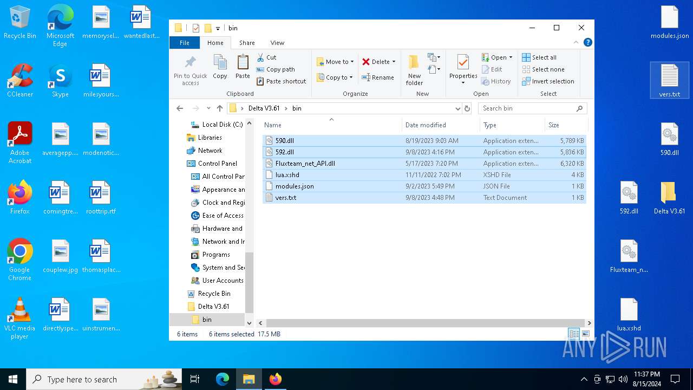Create a New folder from ribbon
This screenshot has height=390, width=693.
[x=414, y=69]
